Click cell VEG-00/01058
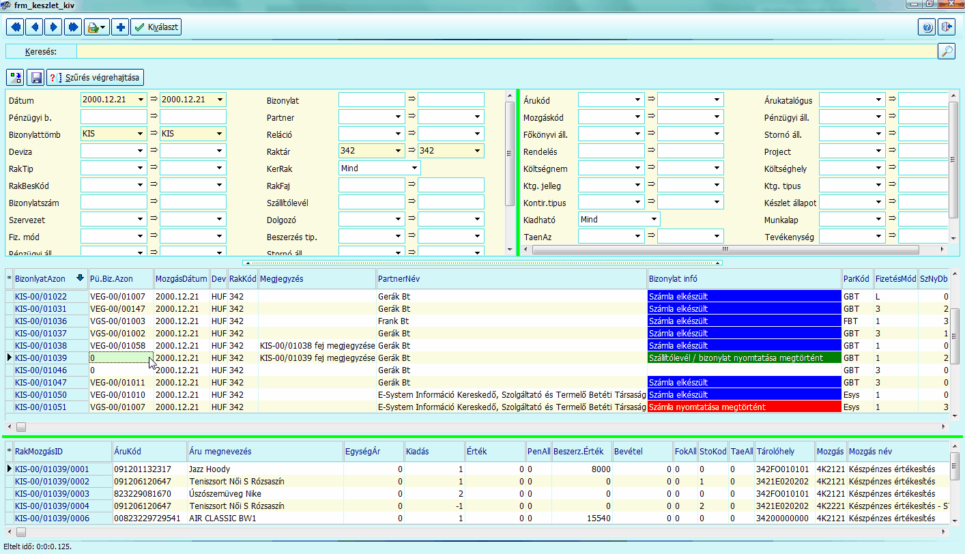Viewport: 965px width, 554px height. (121, 345)
